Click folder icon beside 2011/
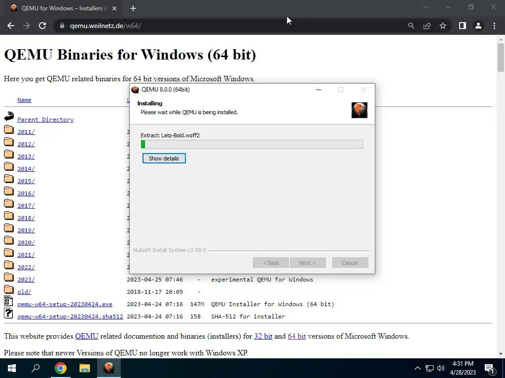505x378 pixels. click(9, 129)
